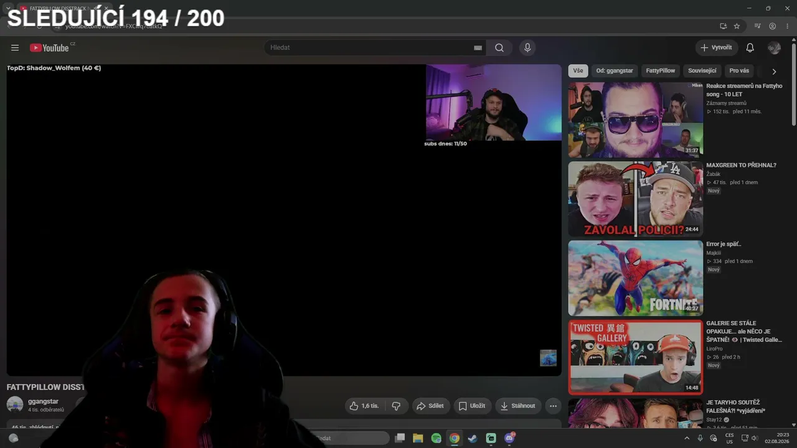The image size is (797, 448).
Task: Go to YouTube home via the logo
Action: (x=49, y=48)
